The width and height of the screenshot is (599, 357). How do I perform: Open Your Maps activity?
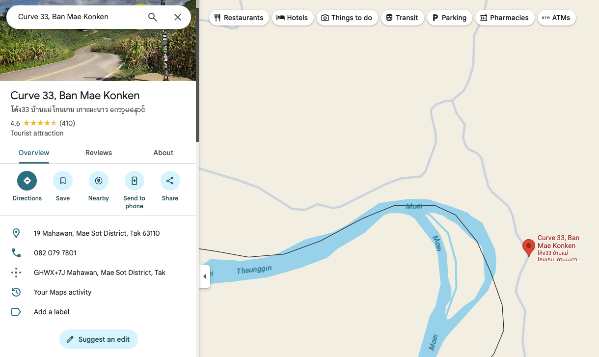[x=98, y=292]
